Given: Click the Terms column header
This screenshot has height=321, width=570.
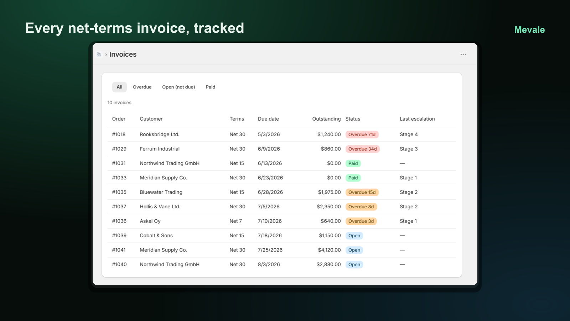Looking at the screenshot, I should pyautogui.click(x=237, y=119).
